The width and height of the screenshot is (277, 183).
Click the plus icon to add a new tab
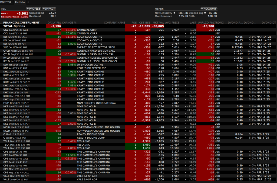pos(28,2)
